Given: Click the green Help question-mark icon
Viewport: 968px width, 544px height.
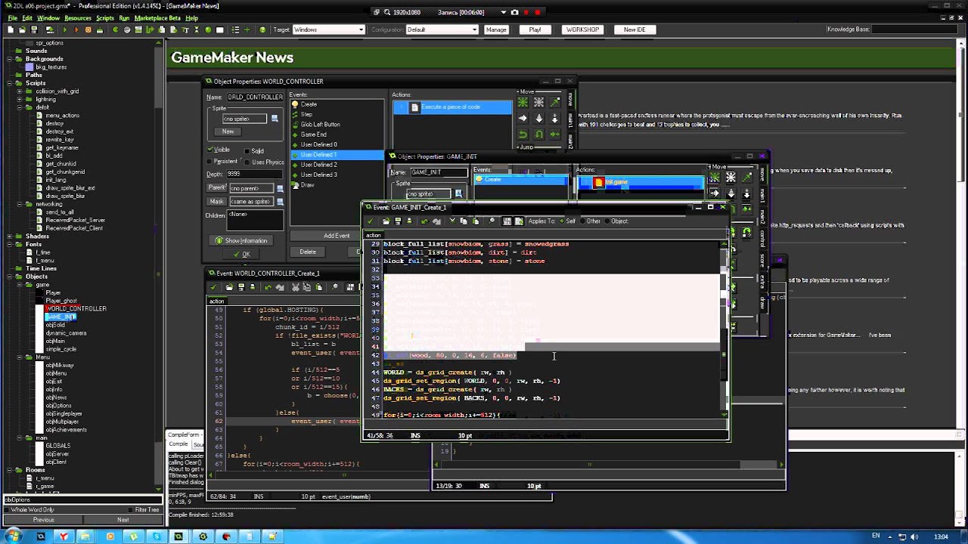Looking at the screenshot, I should 262,29.
